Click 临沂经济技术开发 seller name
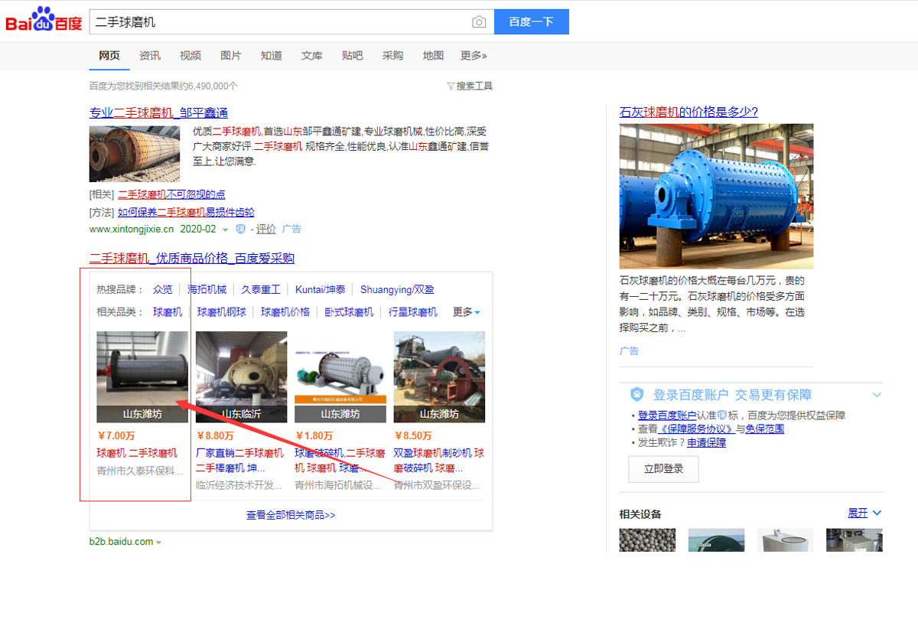The width and height of the screenshot is (918, 642). 239,485
